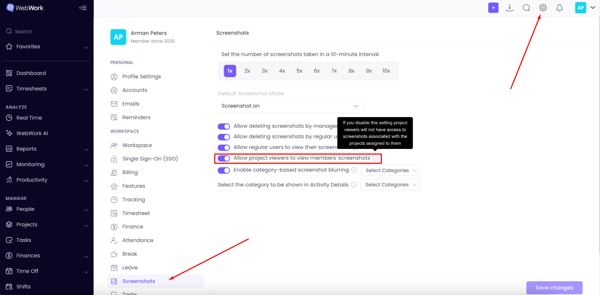The width and height of the screenshot is (600, 295).
Task: Open Profile Settings in personal menu
Action: point(141,76)
